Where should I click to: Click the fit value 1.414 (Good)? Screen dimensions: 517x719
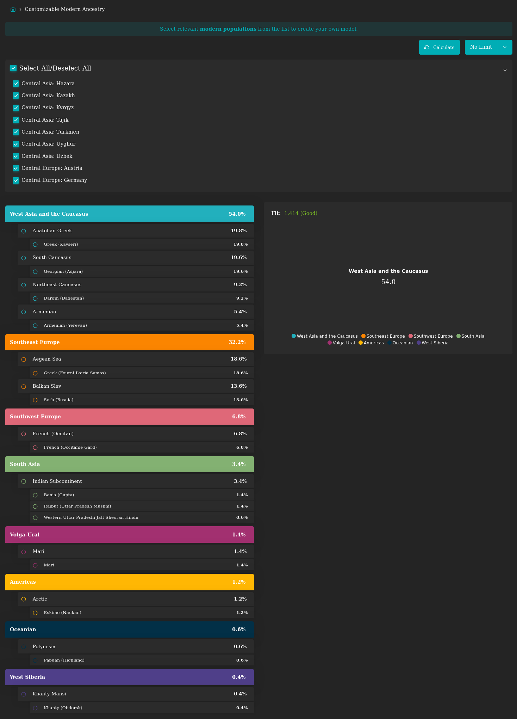tap(301, 213)
